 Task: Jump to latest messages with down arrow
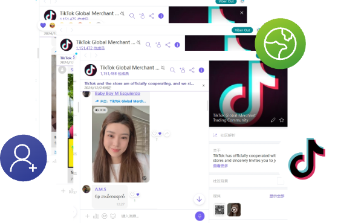point(199,199)
